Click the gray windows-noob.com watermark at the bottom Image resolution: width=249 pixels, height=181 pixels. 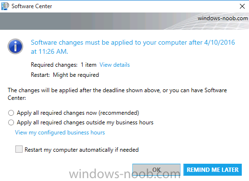124,174
